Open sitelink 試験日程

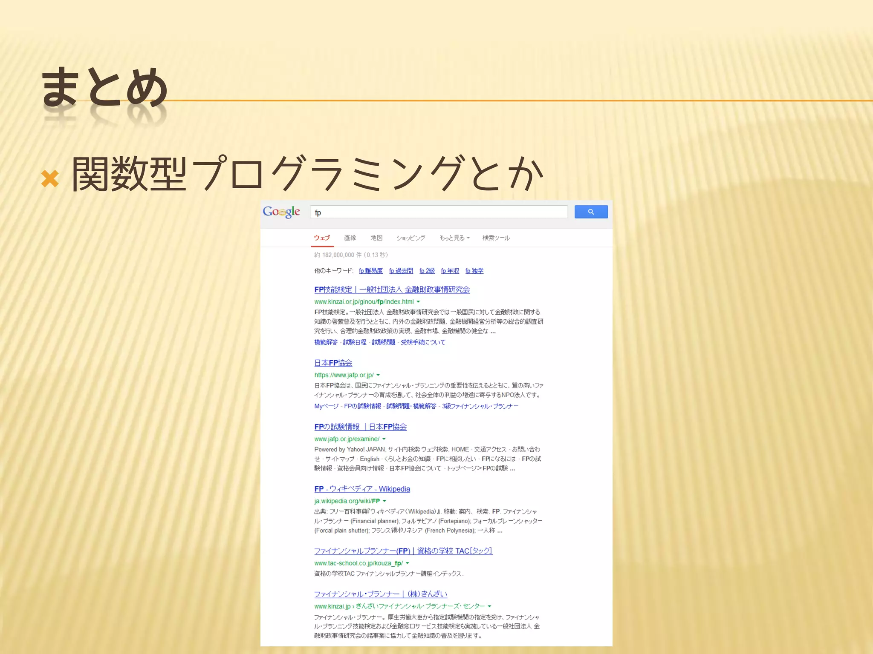[x=355, y=342]
